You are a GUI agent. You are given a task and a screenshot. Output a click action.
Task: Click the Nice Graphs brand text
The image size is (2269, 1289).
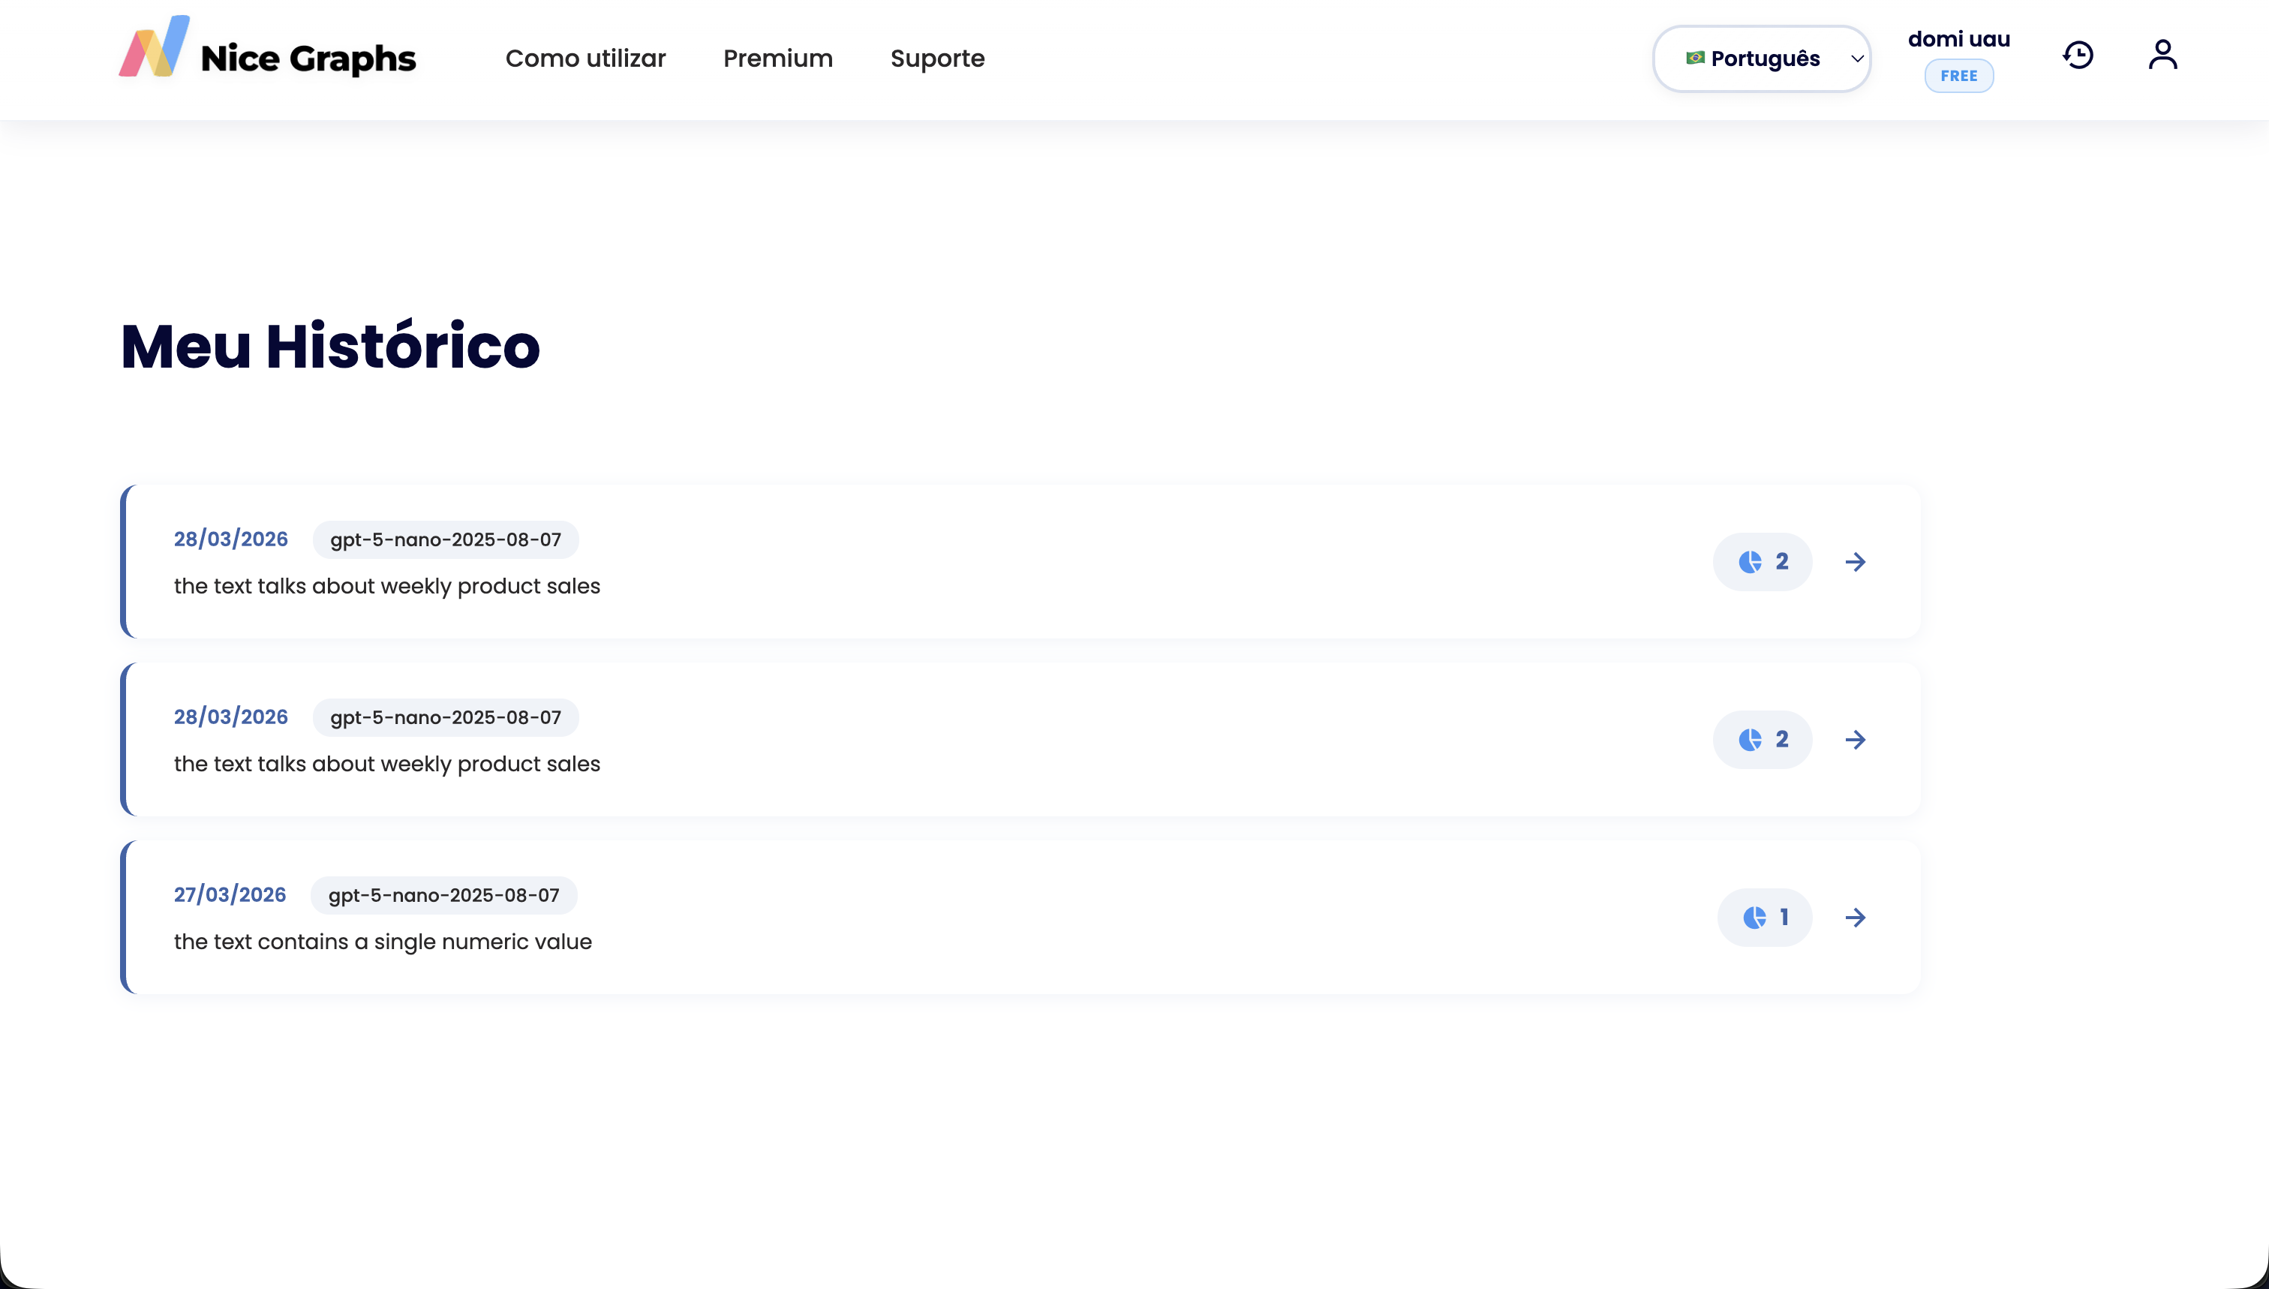(308, 59)
